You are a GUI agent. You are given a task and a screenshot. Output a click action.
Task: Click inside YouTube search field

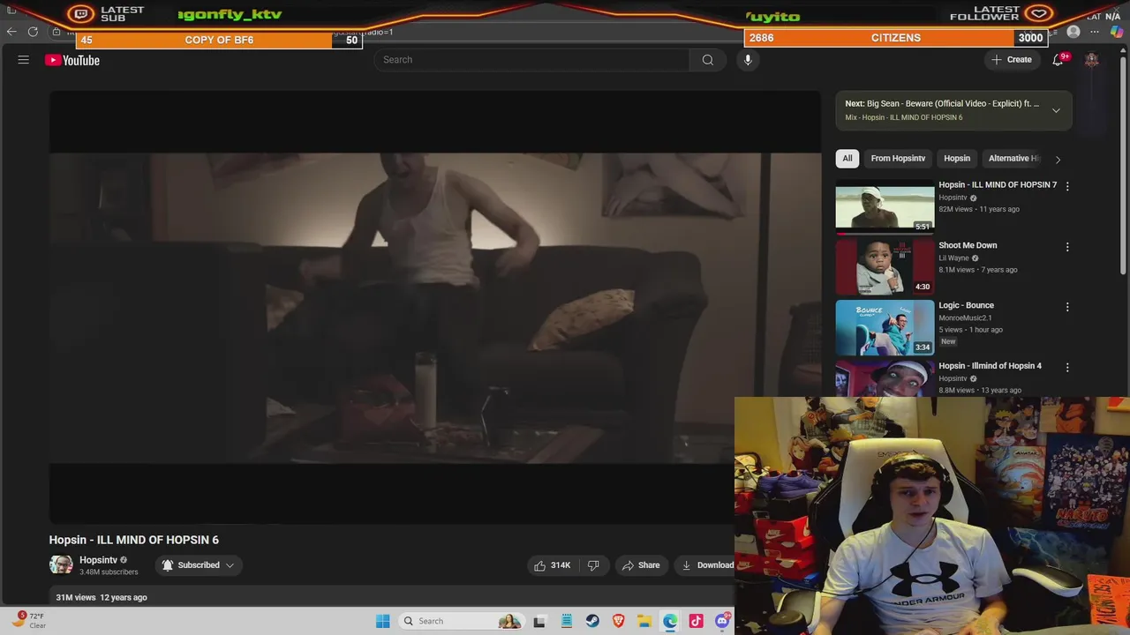pyautogui.click(x=531, y=60)
